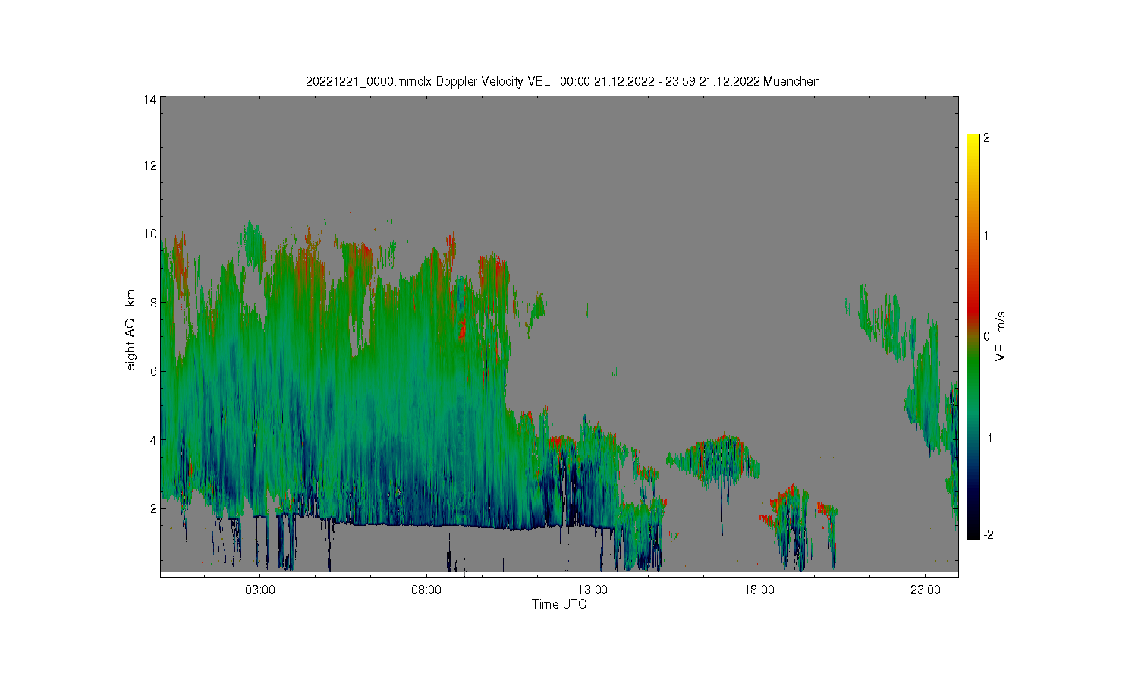This screenshot has width=1138, height=683.
Task: Click the height tick label '14'
Action: (151, 99)
